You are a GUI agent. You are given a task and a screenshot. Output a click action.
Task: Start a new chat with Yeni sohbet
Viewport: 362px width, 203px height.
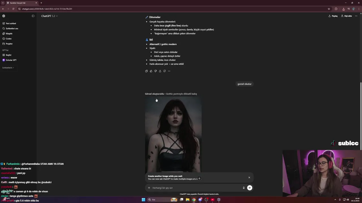click(11, 23)
